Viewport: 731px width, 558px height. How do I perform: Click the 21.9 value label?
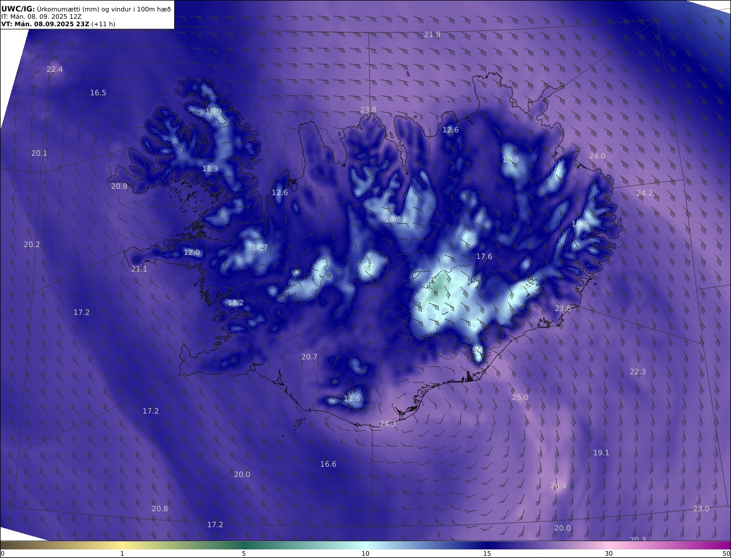coord(432,35)
